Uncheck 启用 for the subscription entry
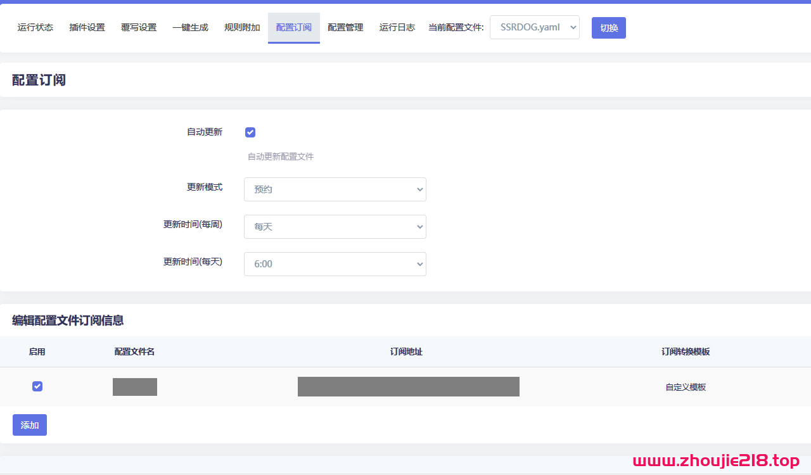Screen dimensions: 811x475 (37, 386)
